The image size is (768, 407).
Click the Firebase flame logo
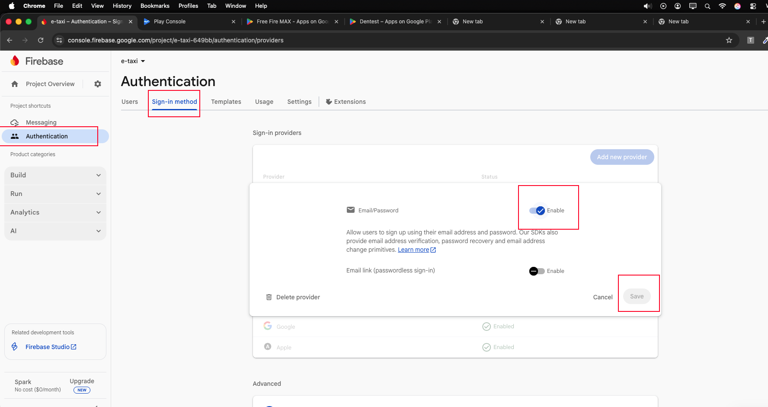point(15,61)
